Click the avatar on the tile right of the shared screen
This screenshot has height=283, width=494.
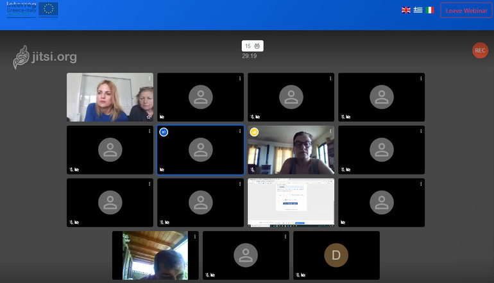pyautogui.click(x=382, y=203)
